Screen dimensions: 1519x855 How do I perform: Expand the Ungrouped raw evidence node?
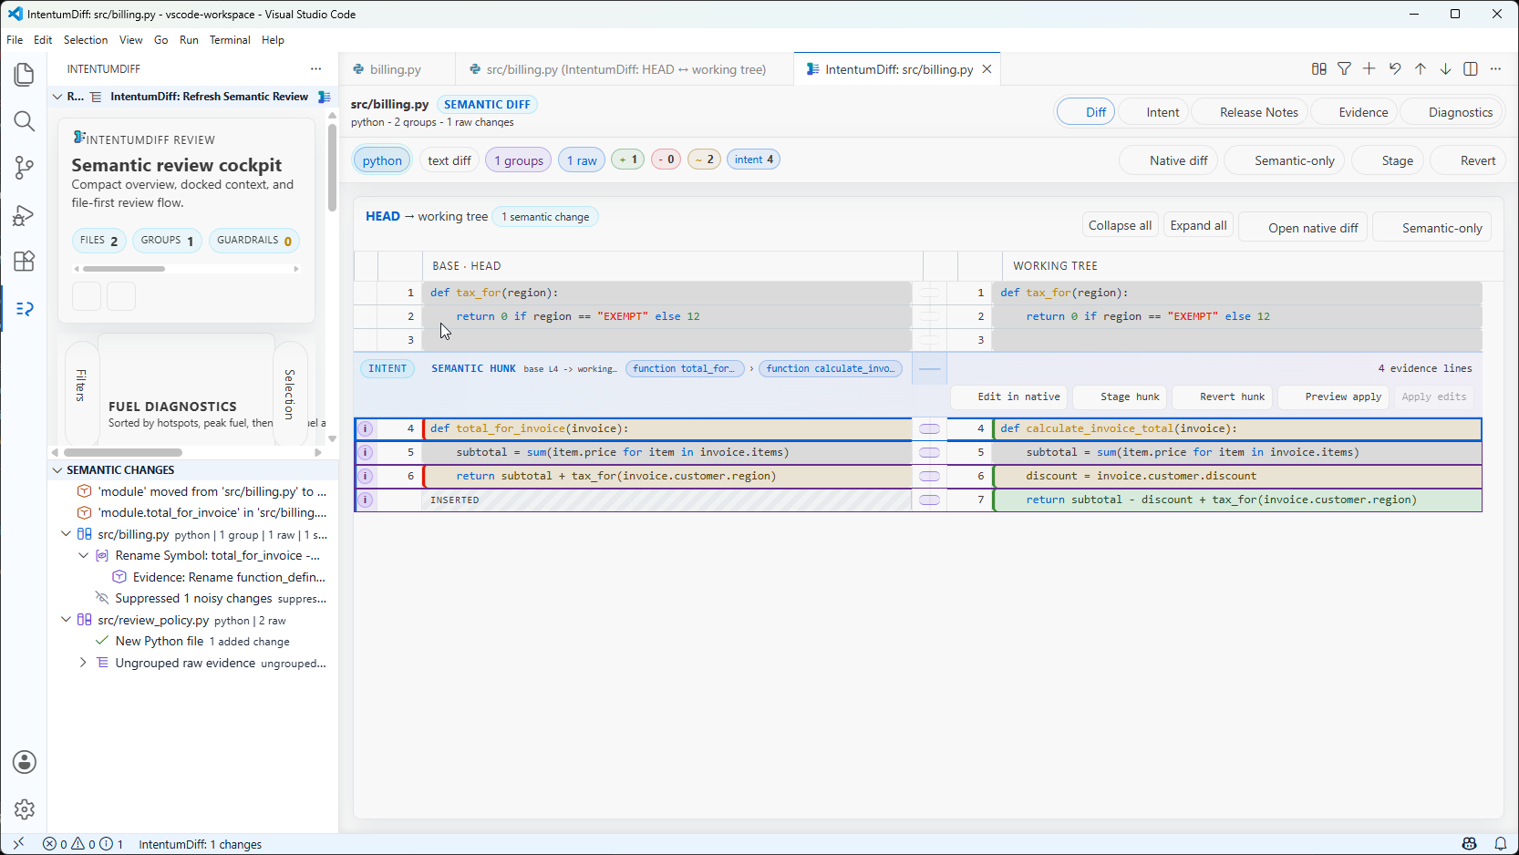coord(83,663)
